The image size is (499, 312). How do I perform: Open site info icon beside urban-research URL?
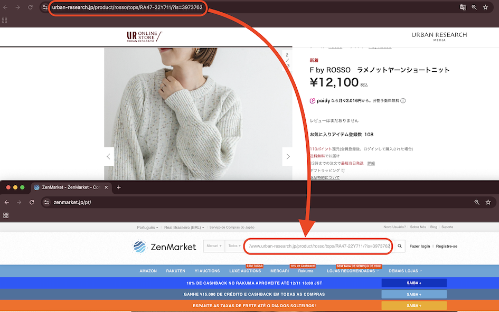click(45, 7)
